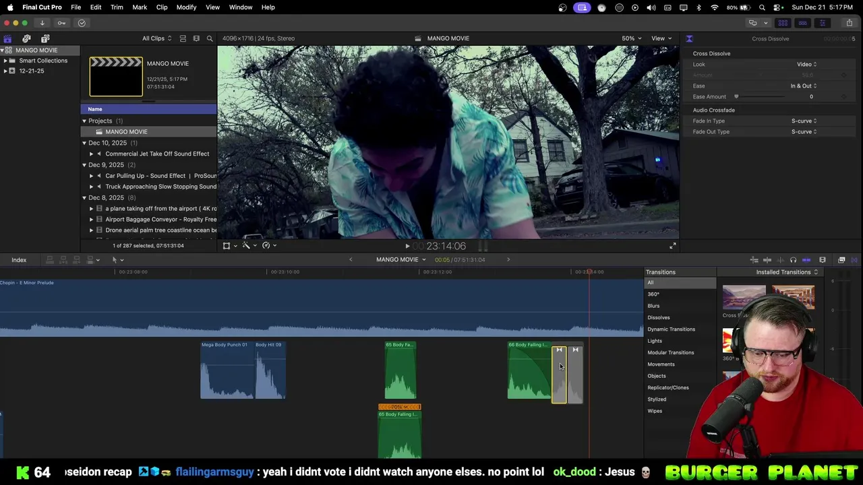Click the Transition inspector icon

click(x=689, y=38)
